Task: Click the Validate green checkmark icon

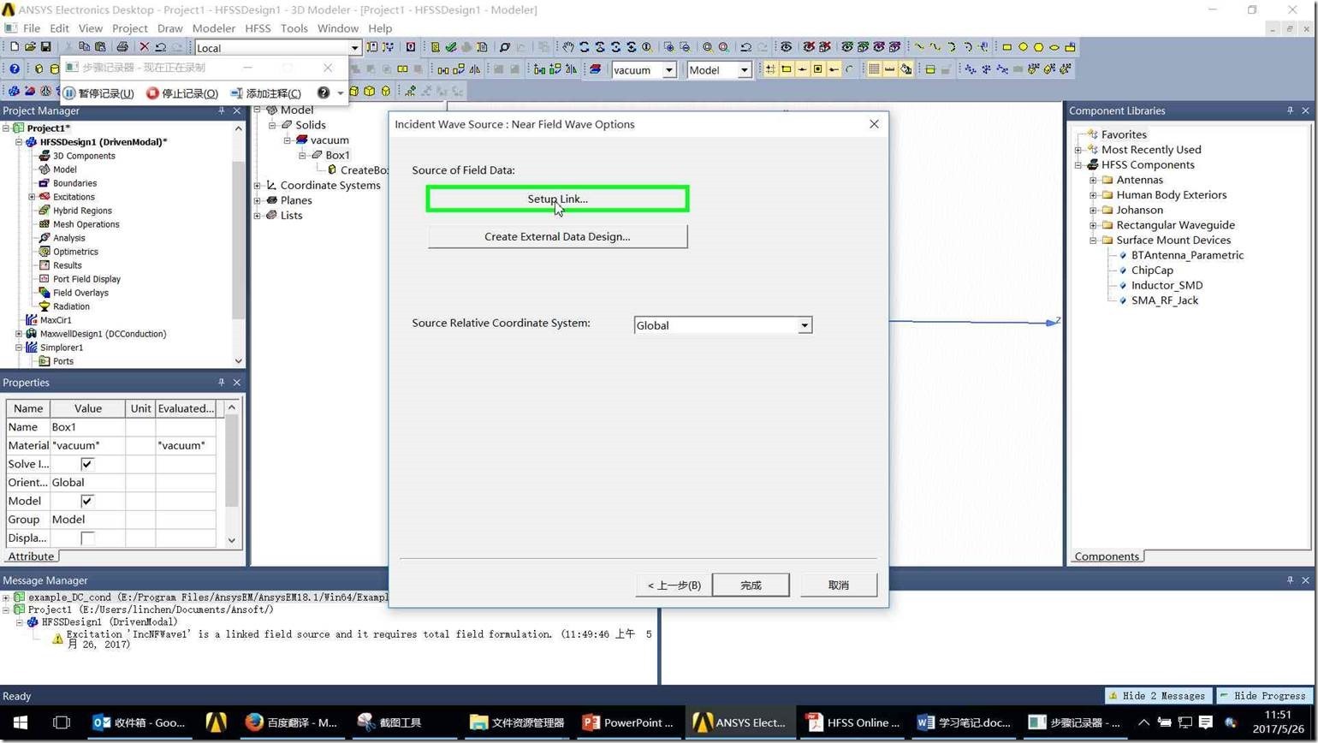Action: 450,47
